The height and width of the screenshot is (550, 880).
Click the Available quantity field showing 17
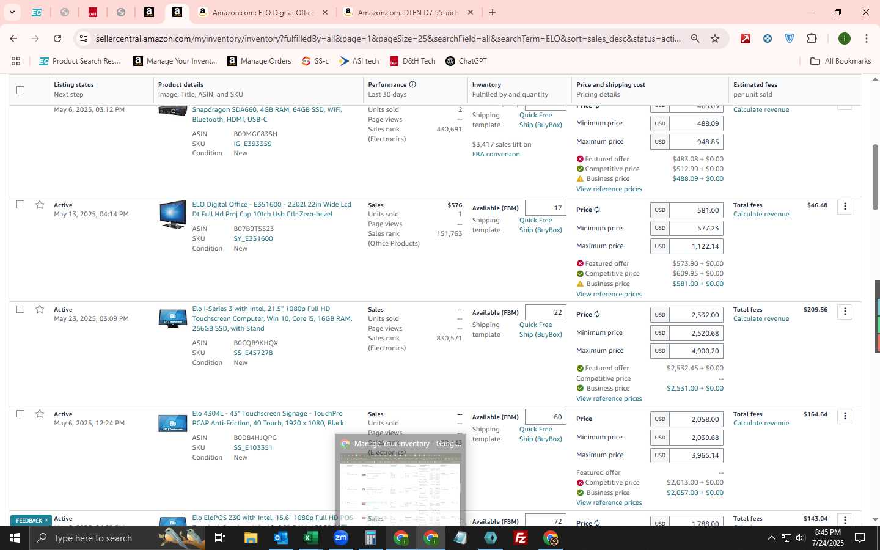click(545, 208)
